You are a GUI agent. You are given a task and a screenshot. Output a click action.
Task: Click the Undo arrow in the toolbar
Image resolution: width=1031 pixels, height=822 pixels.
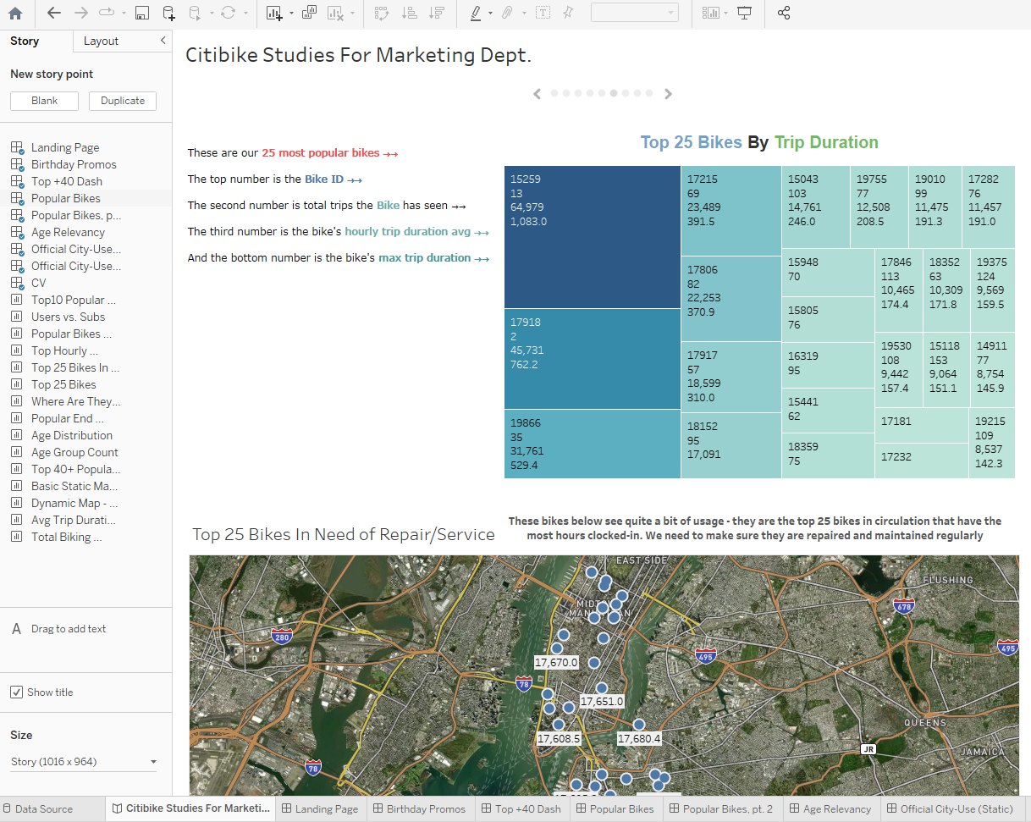[x=52, y=14]
